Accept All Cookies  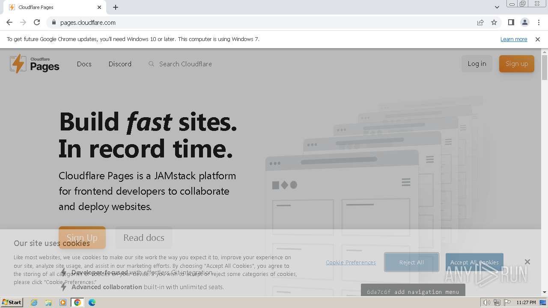474,262
